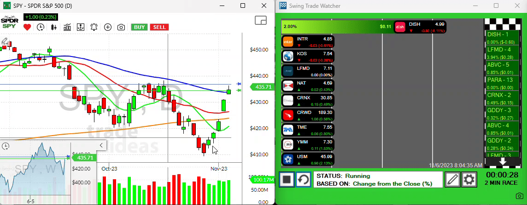Click the $450.00 price axis label
The height and width of the screenshot is (205, 527).
[259, 50]
